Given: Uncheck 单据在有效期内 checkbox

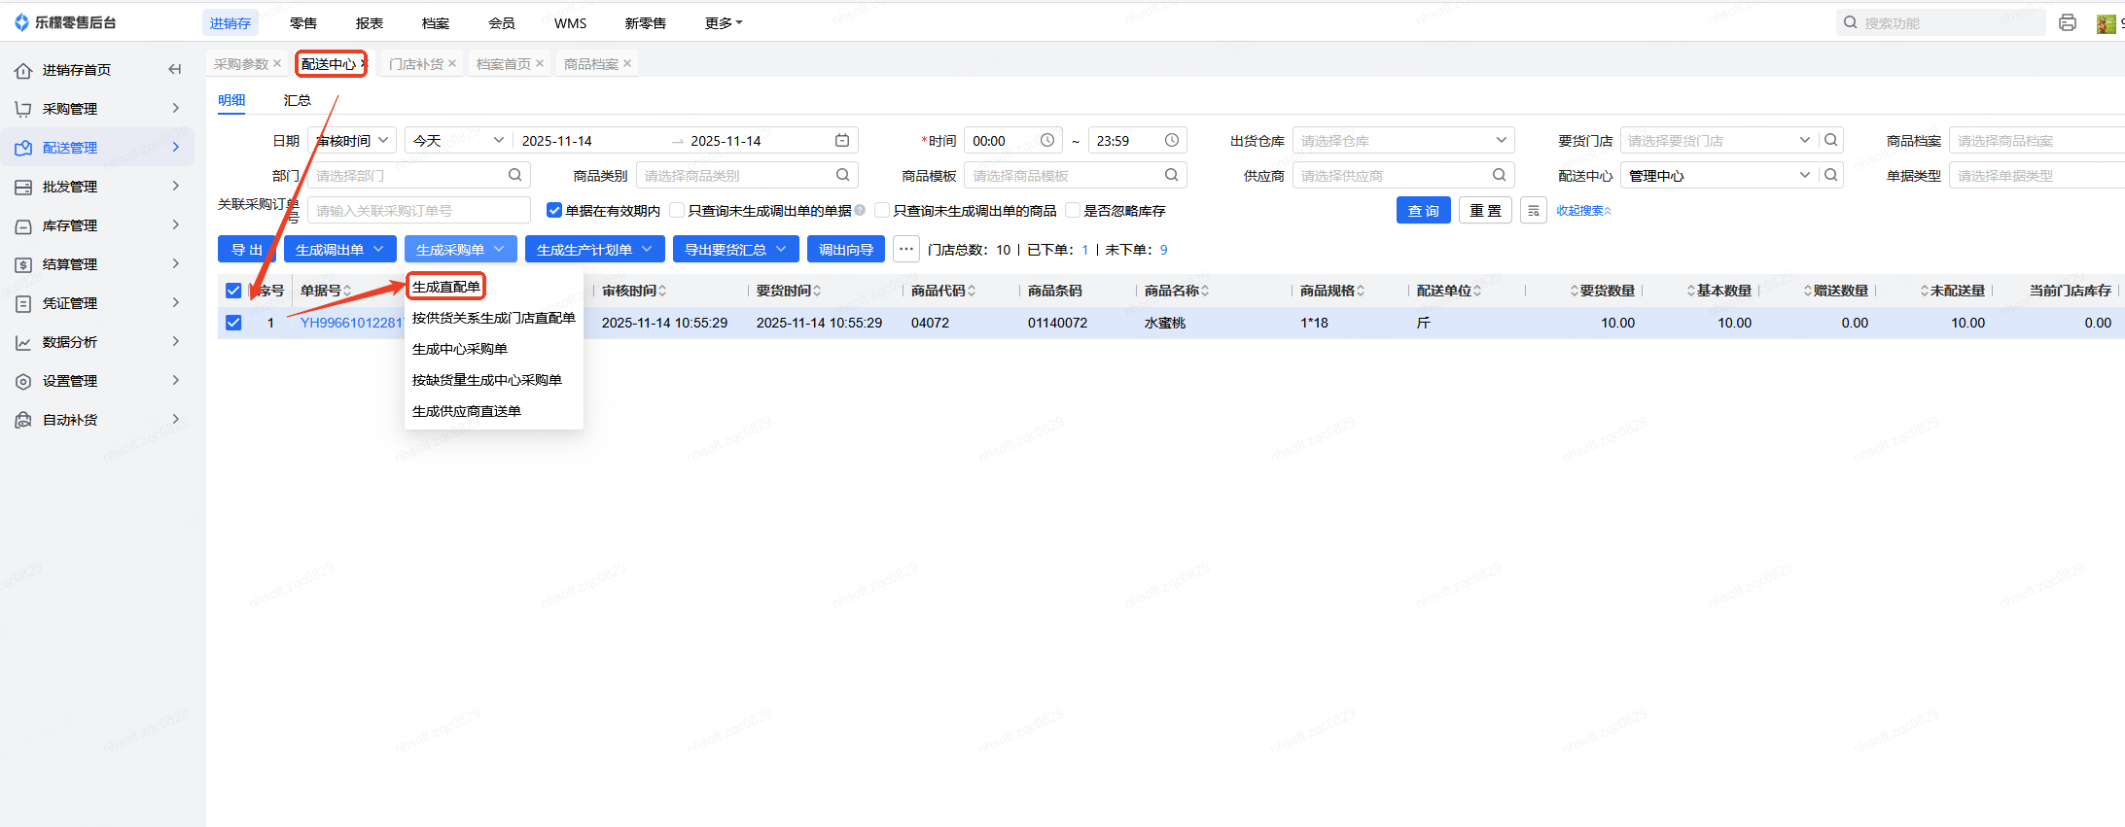Looking at the screenshot, I should click(554, 211).
